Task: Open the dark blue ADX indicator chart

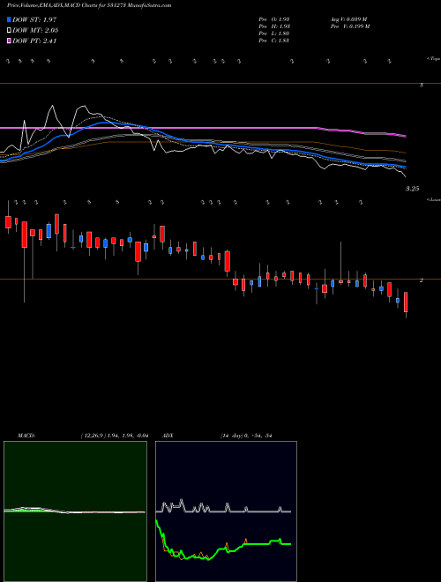Action: [226, 511]
